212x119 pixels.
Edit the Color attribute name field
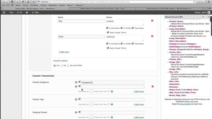tap(81, 37)
